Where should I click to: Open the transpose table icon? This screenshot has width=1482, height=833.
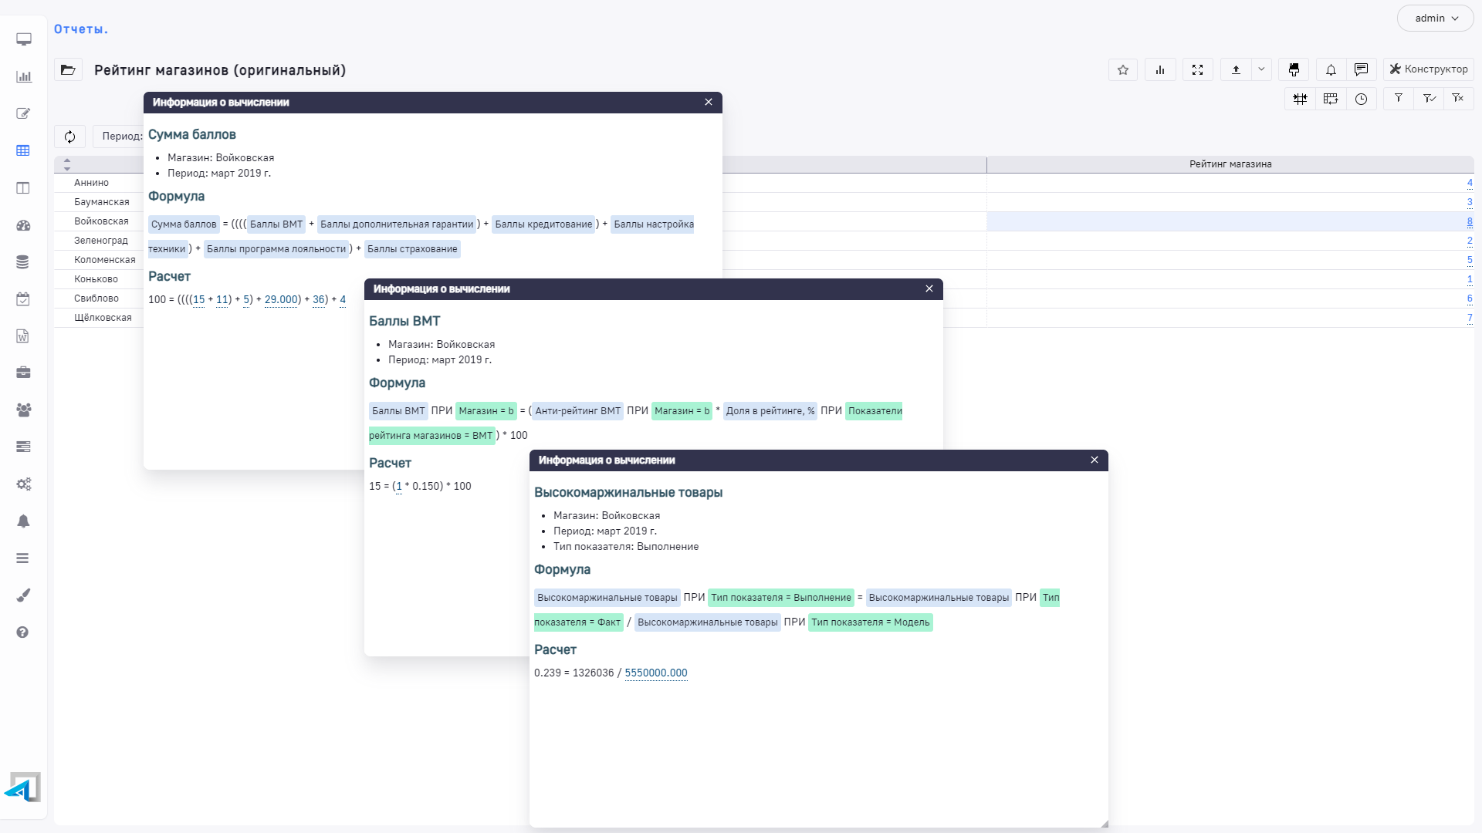[x=1330, y=99]
